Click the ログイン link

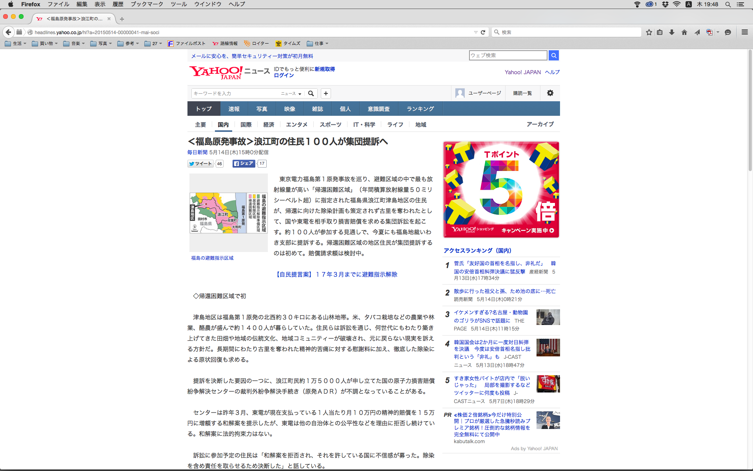tap(284, 75)
